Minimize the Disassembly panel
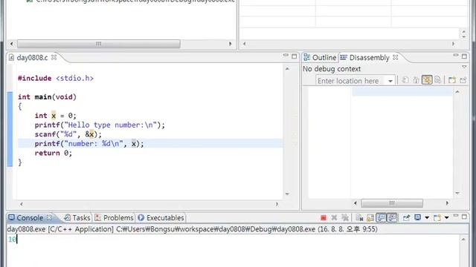 click(x=456, y=56)
